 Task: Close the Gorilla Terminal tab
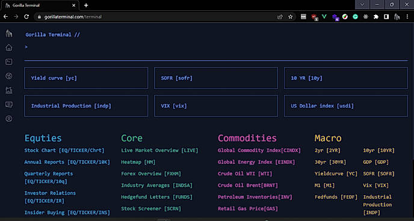point(73,5)
